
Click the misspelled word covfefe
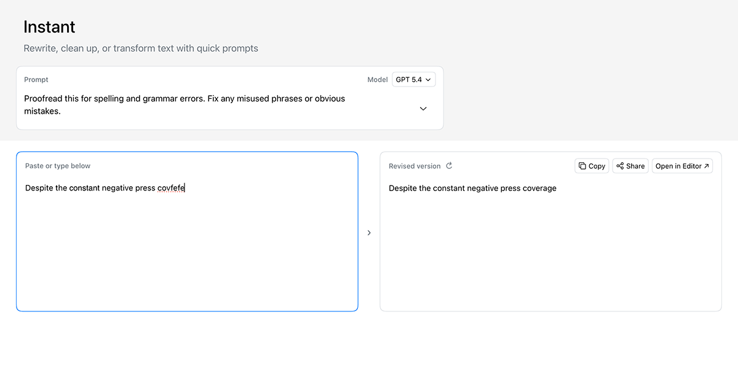click(x=171, y=188)
